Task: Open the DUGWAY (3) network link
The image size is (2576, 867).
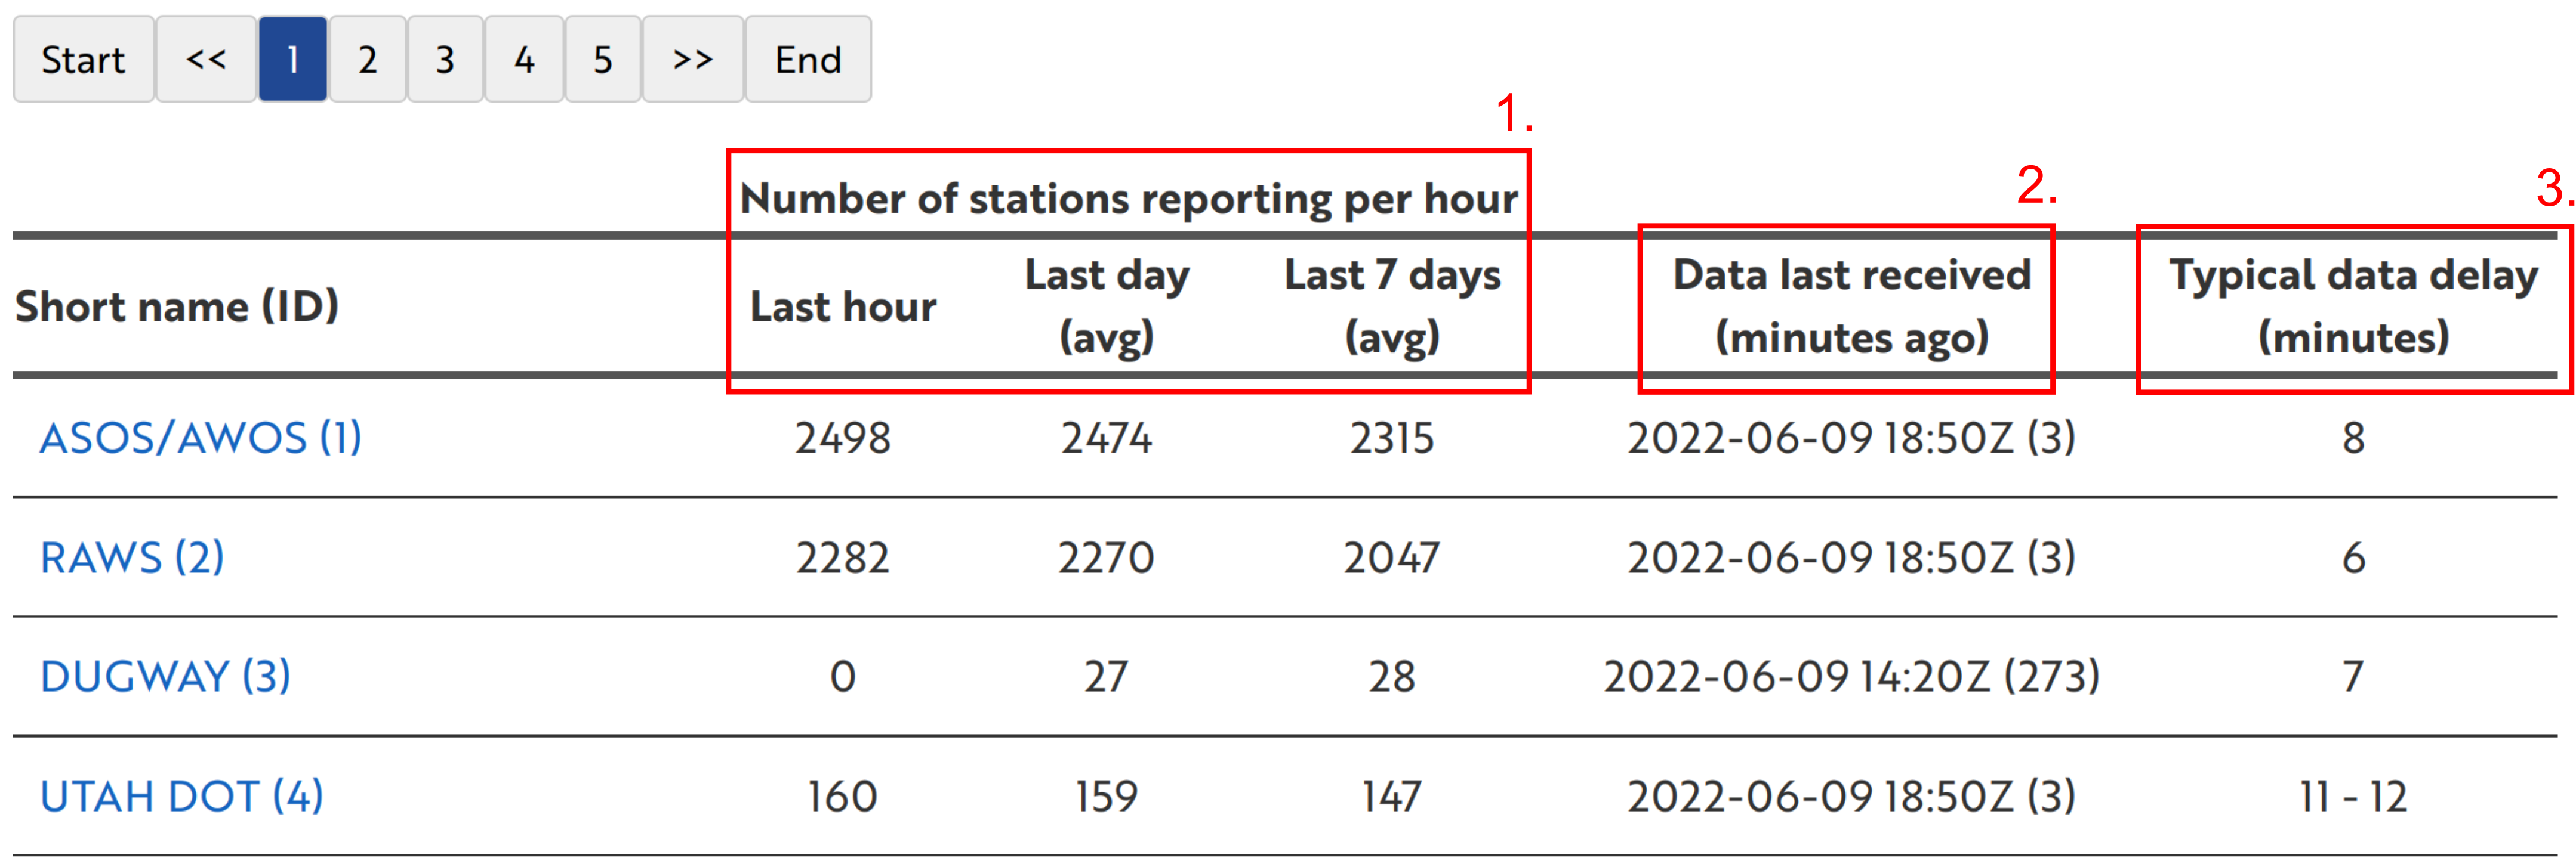Action: click(x=165, y=676)
